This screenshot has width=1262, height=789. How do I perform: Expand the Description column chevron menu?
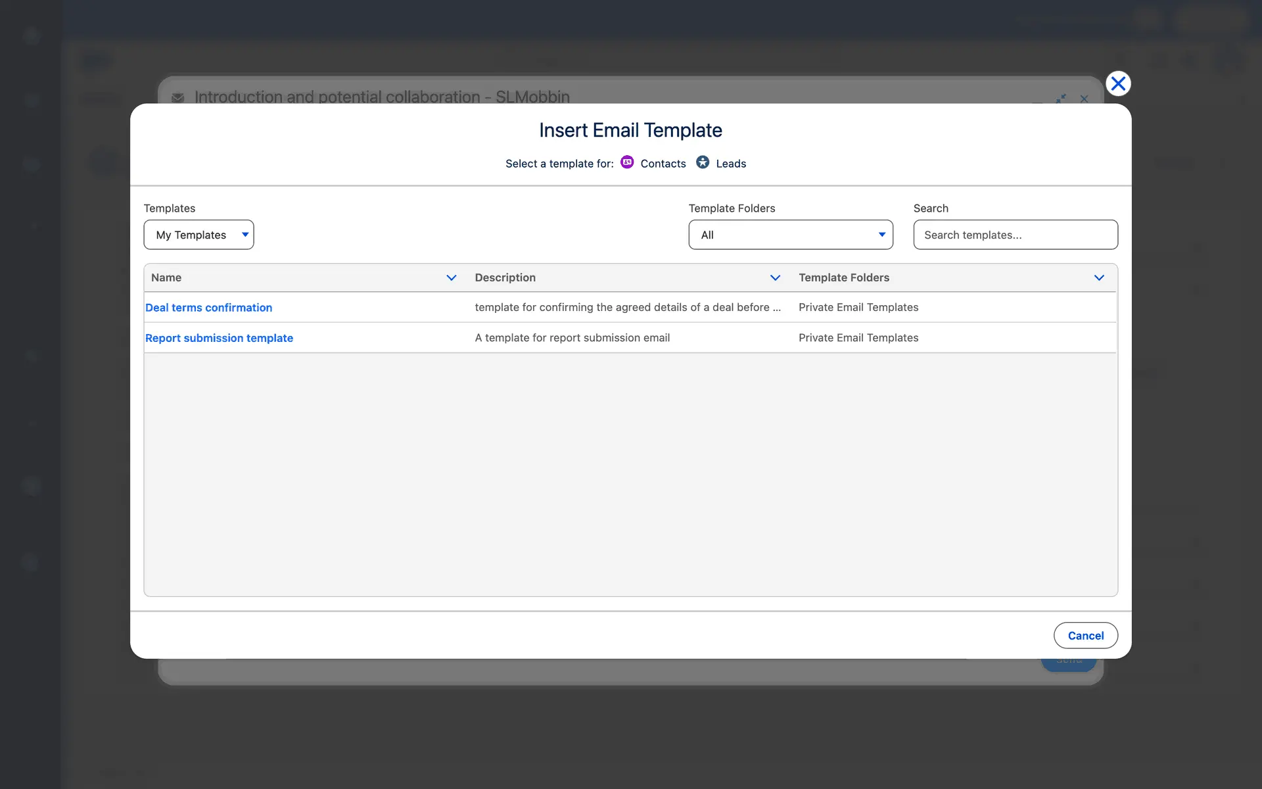775,277
